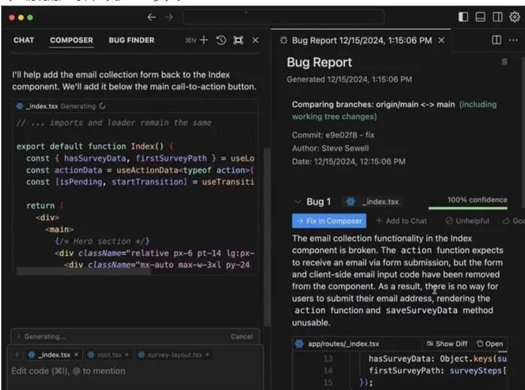Open composer history clock icon

pyautogui.click(x=221, y=40)
